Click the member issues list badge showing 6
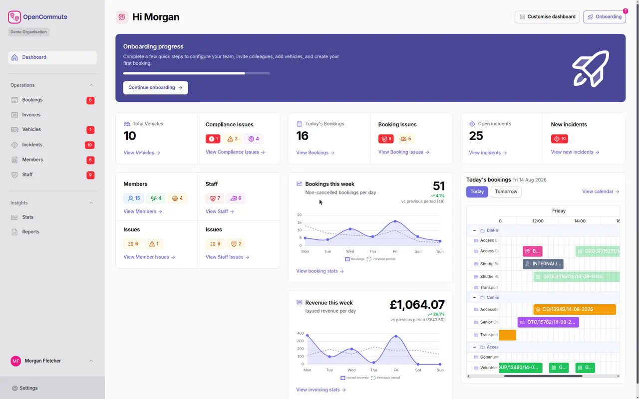Viewport: 639px width, 399px height. [x=133, y=244]
